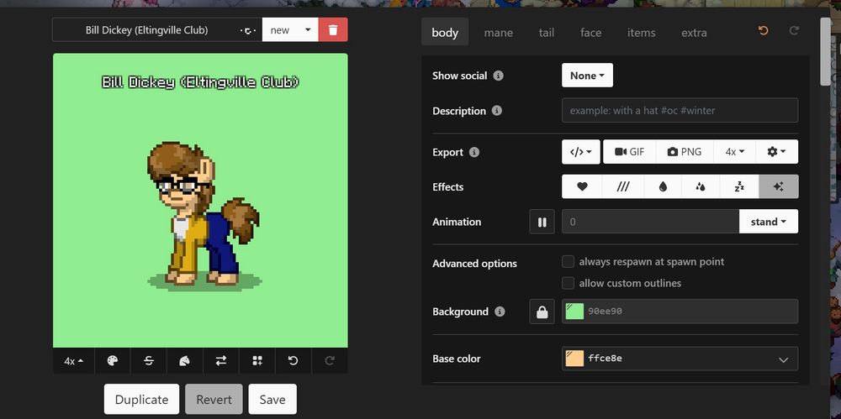Click the Duplicate button

tap(141, 399)
